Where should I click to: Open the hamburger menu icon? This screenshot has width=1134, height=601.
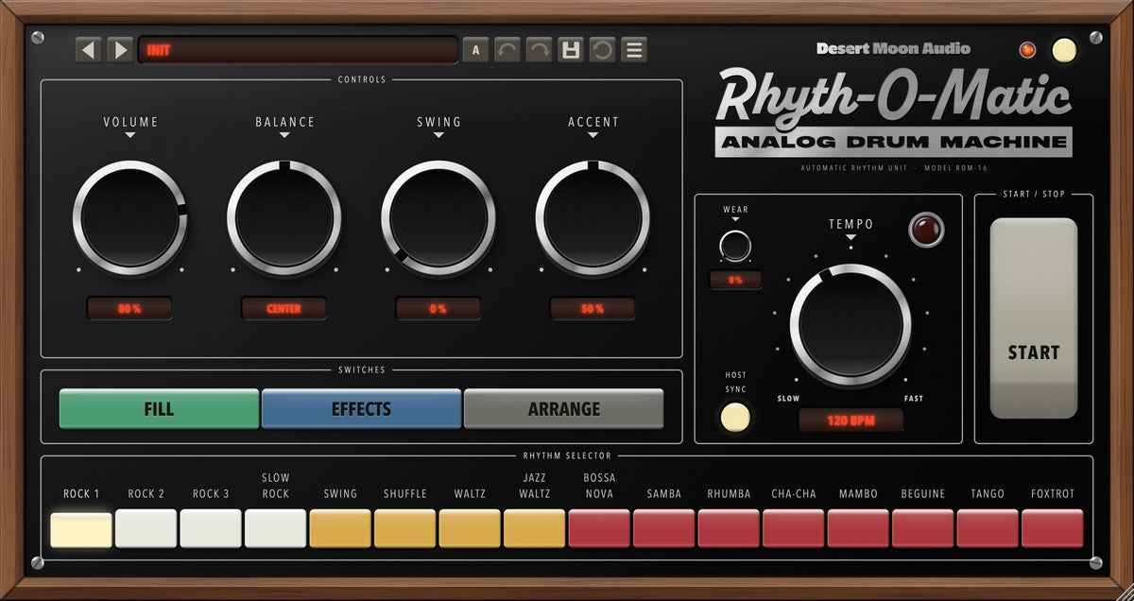(633, 50)
